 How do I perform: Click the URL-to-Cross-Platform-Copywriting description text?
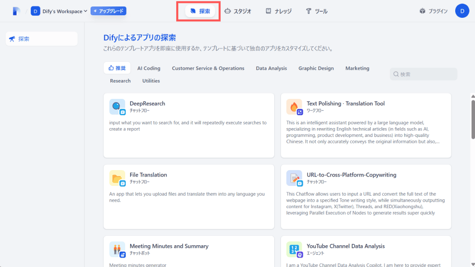366,203
